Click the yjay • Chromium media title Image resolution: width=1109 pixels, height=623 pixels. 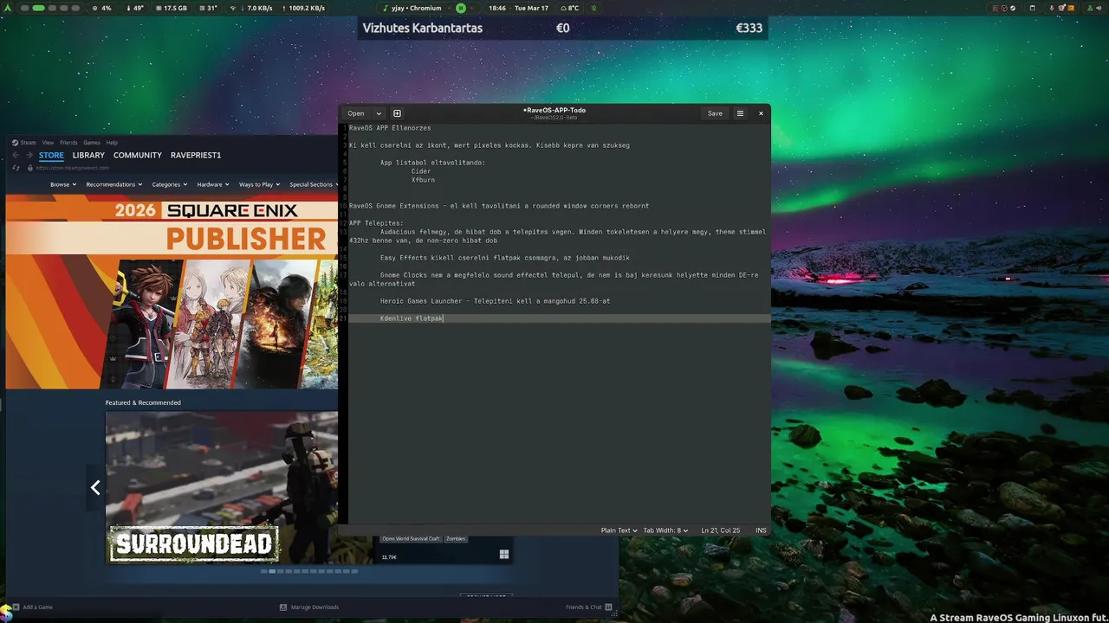pyautogui.click(x=416, y=8)
